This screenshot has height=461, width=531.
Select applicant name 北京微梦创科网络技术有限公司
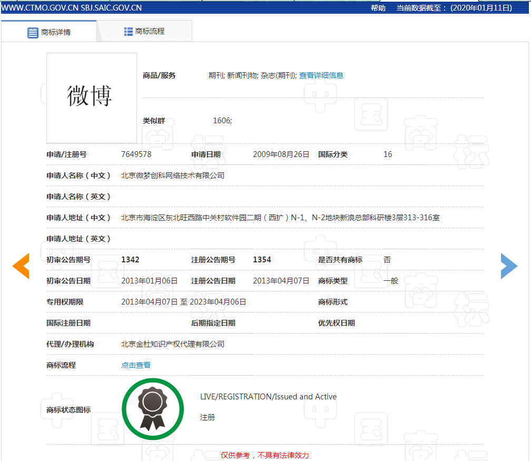coord(173,175)
